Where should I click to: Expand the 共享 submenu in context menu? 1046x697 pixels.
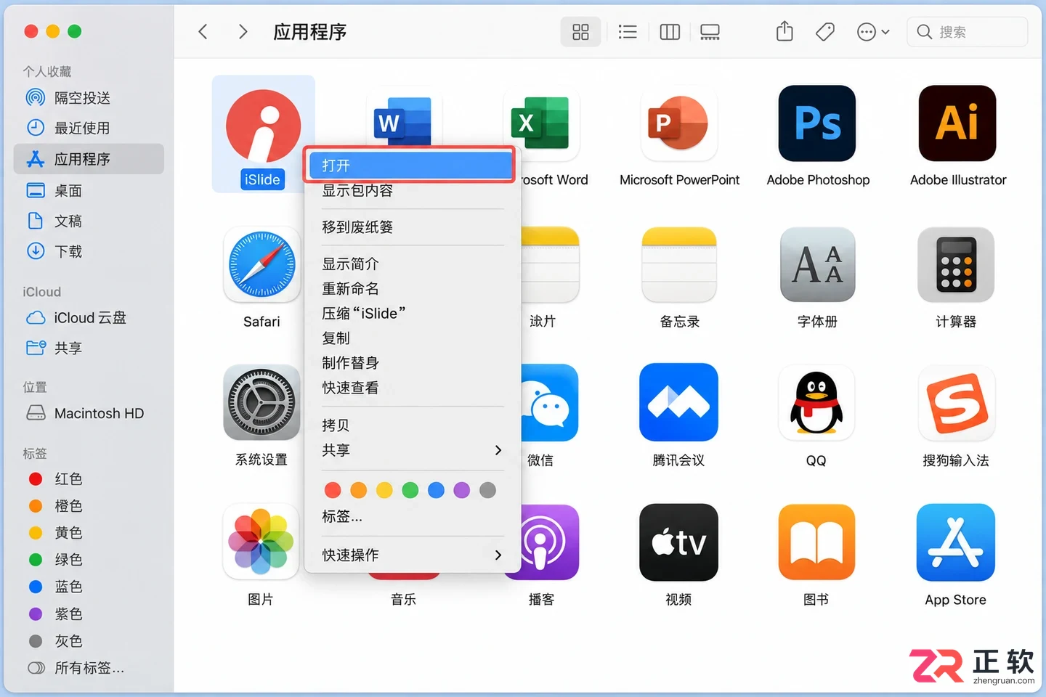tap(413, 450)
